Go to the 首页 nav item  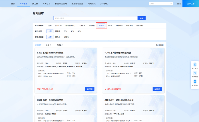coord(13,4)
